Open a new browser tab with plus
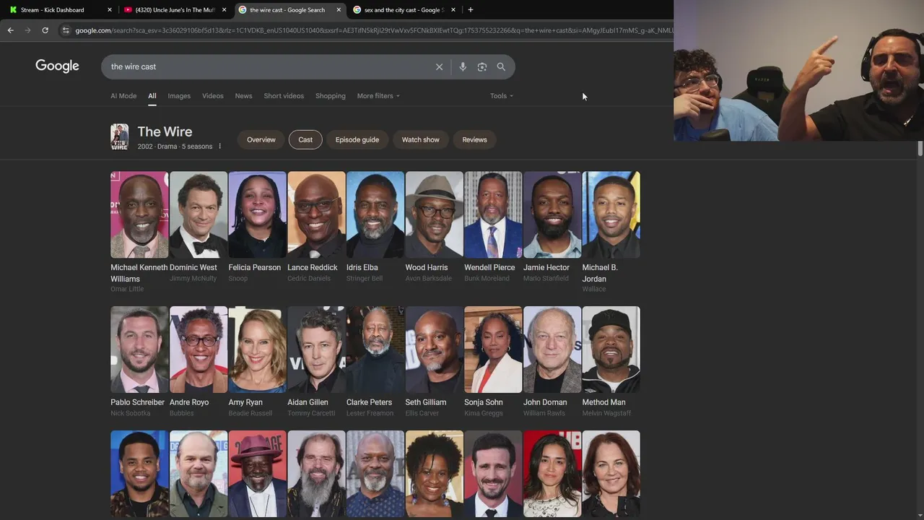 coord(471,10)
